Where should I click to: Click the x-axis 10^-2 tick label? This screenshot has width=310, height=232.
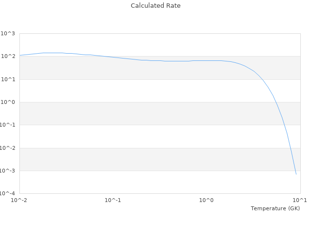[19, 200]
